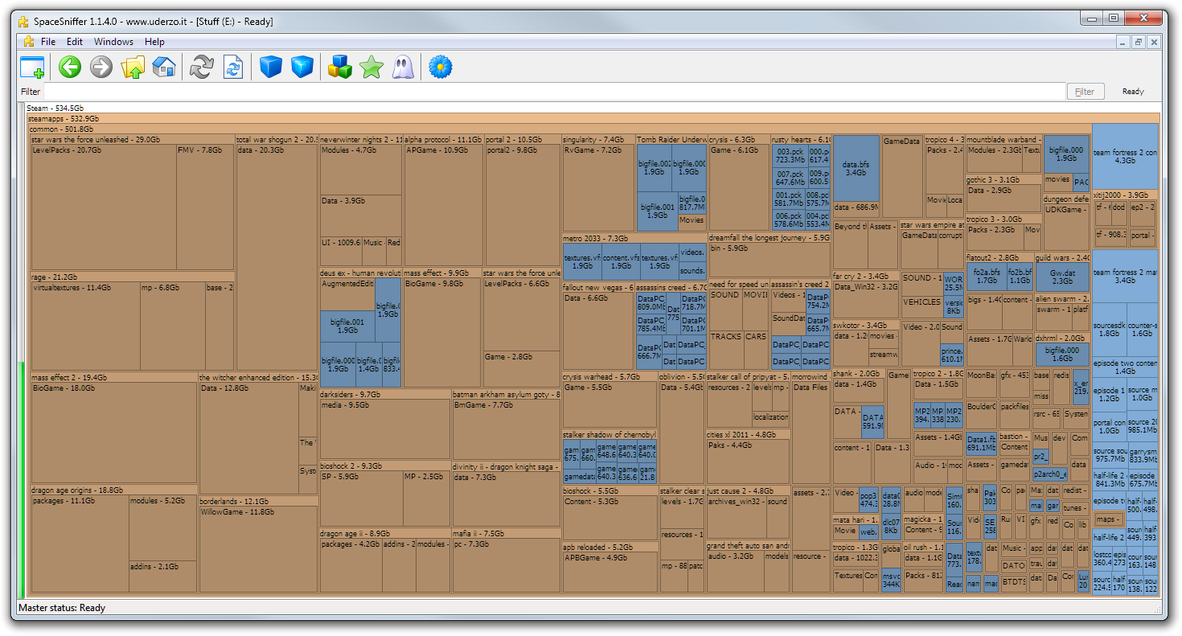This screenshot has height=636, width=1182.
Task: Rescan the zoomed view with page refresh icon
Action: pyautogui.click(x=232, y=67)
